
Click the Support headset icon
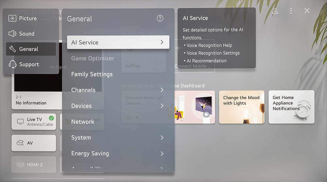pos(12,64)
